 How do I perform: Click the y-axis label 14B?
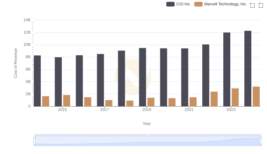click(x=27, y=20)
